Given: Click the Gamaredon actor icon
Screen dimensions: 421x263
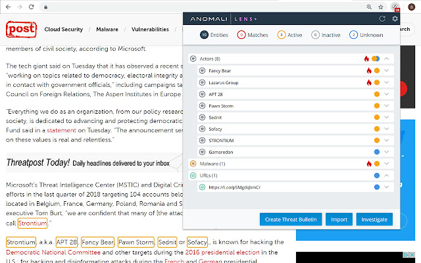Looking at the screenshot, I should coord(202,152).
